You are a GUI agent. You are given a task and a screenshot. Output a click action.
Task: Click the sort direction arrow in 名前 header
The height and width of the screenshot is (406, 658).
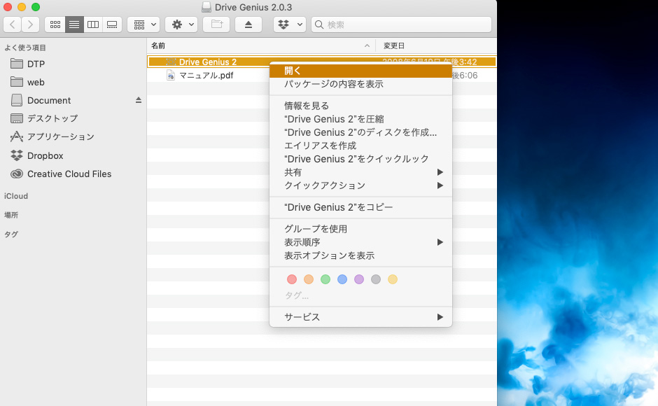pyautogui.click(x=367, y=45)
